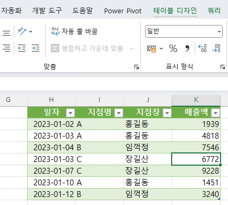This screenshot has width=228, height=205.
Task: Click the fill handle of cell 6772
Action: point(220,165)
